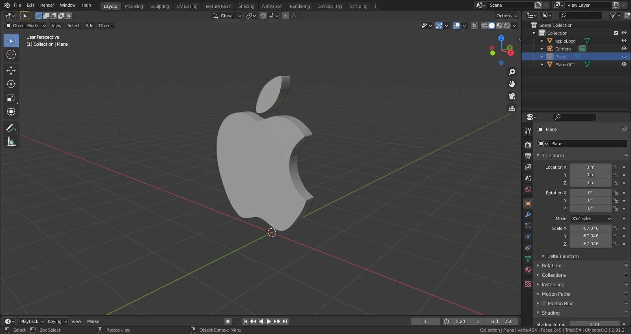Toggle proportional editing button
This screenshot has width=631, height=334.
tap(286, 16)
